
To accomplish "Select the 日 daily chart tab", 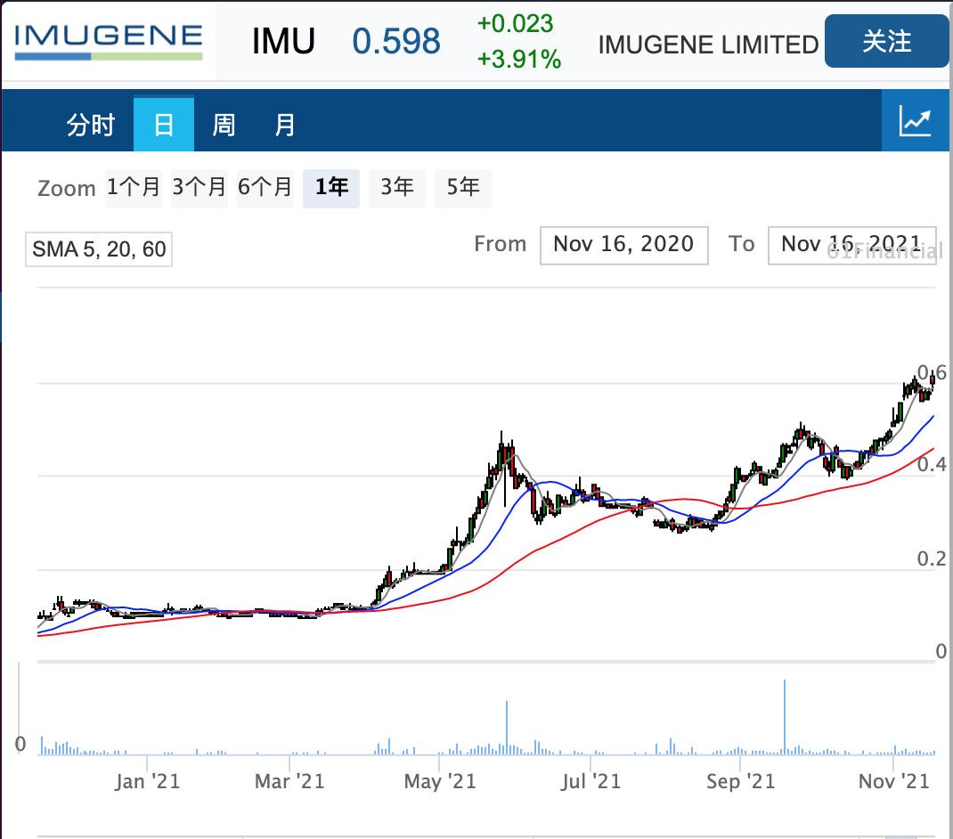I will pos(164,124).
